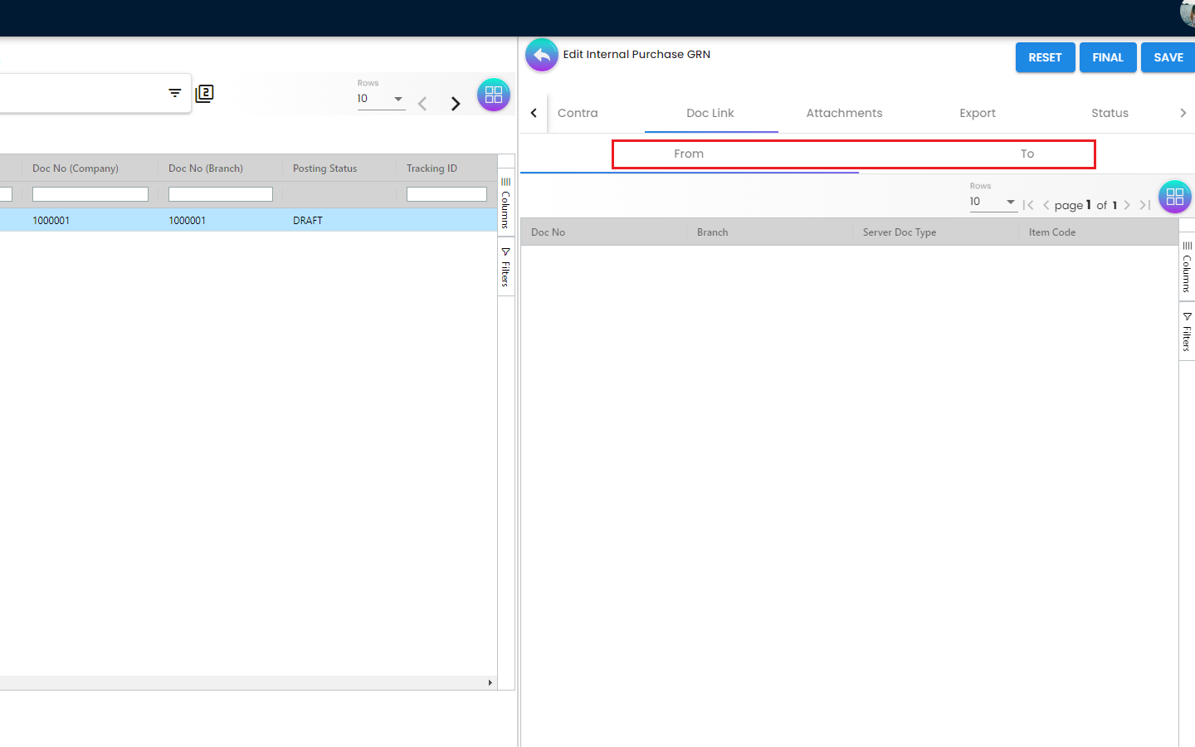Open the grid menu button in Doc Link panel
Viewport: 1195px width, 747px height.
coord(1175,197)
